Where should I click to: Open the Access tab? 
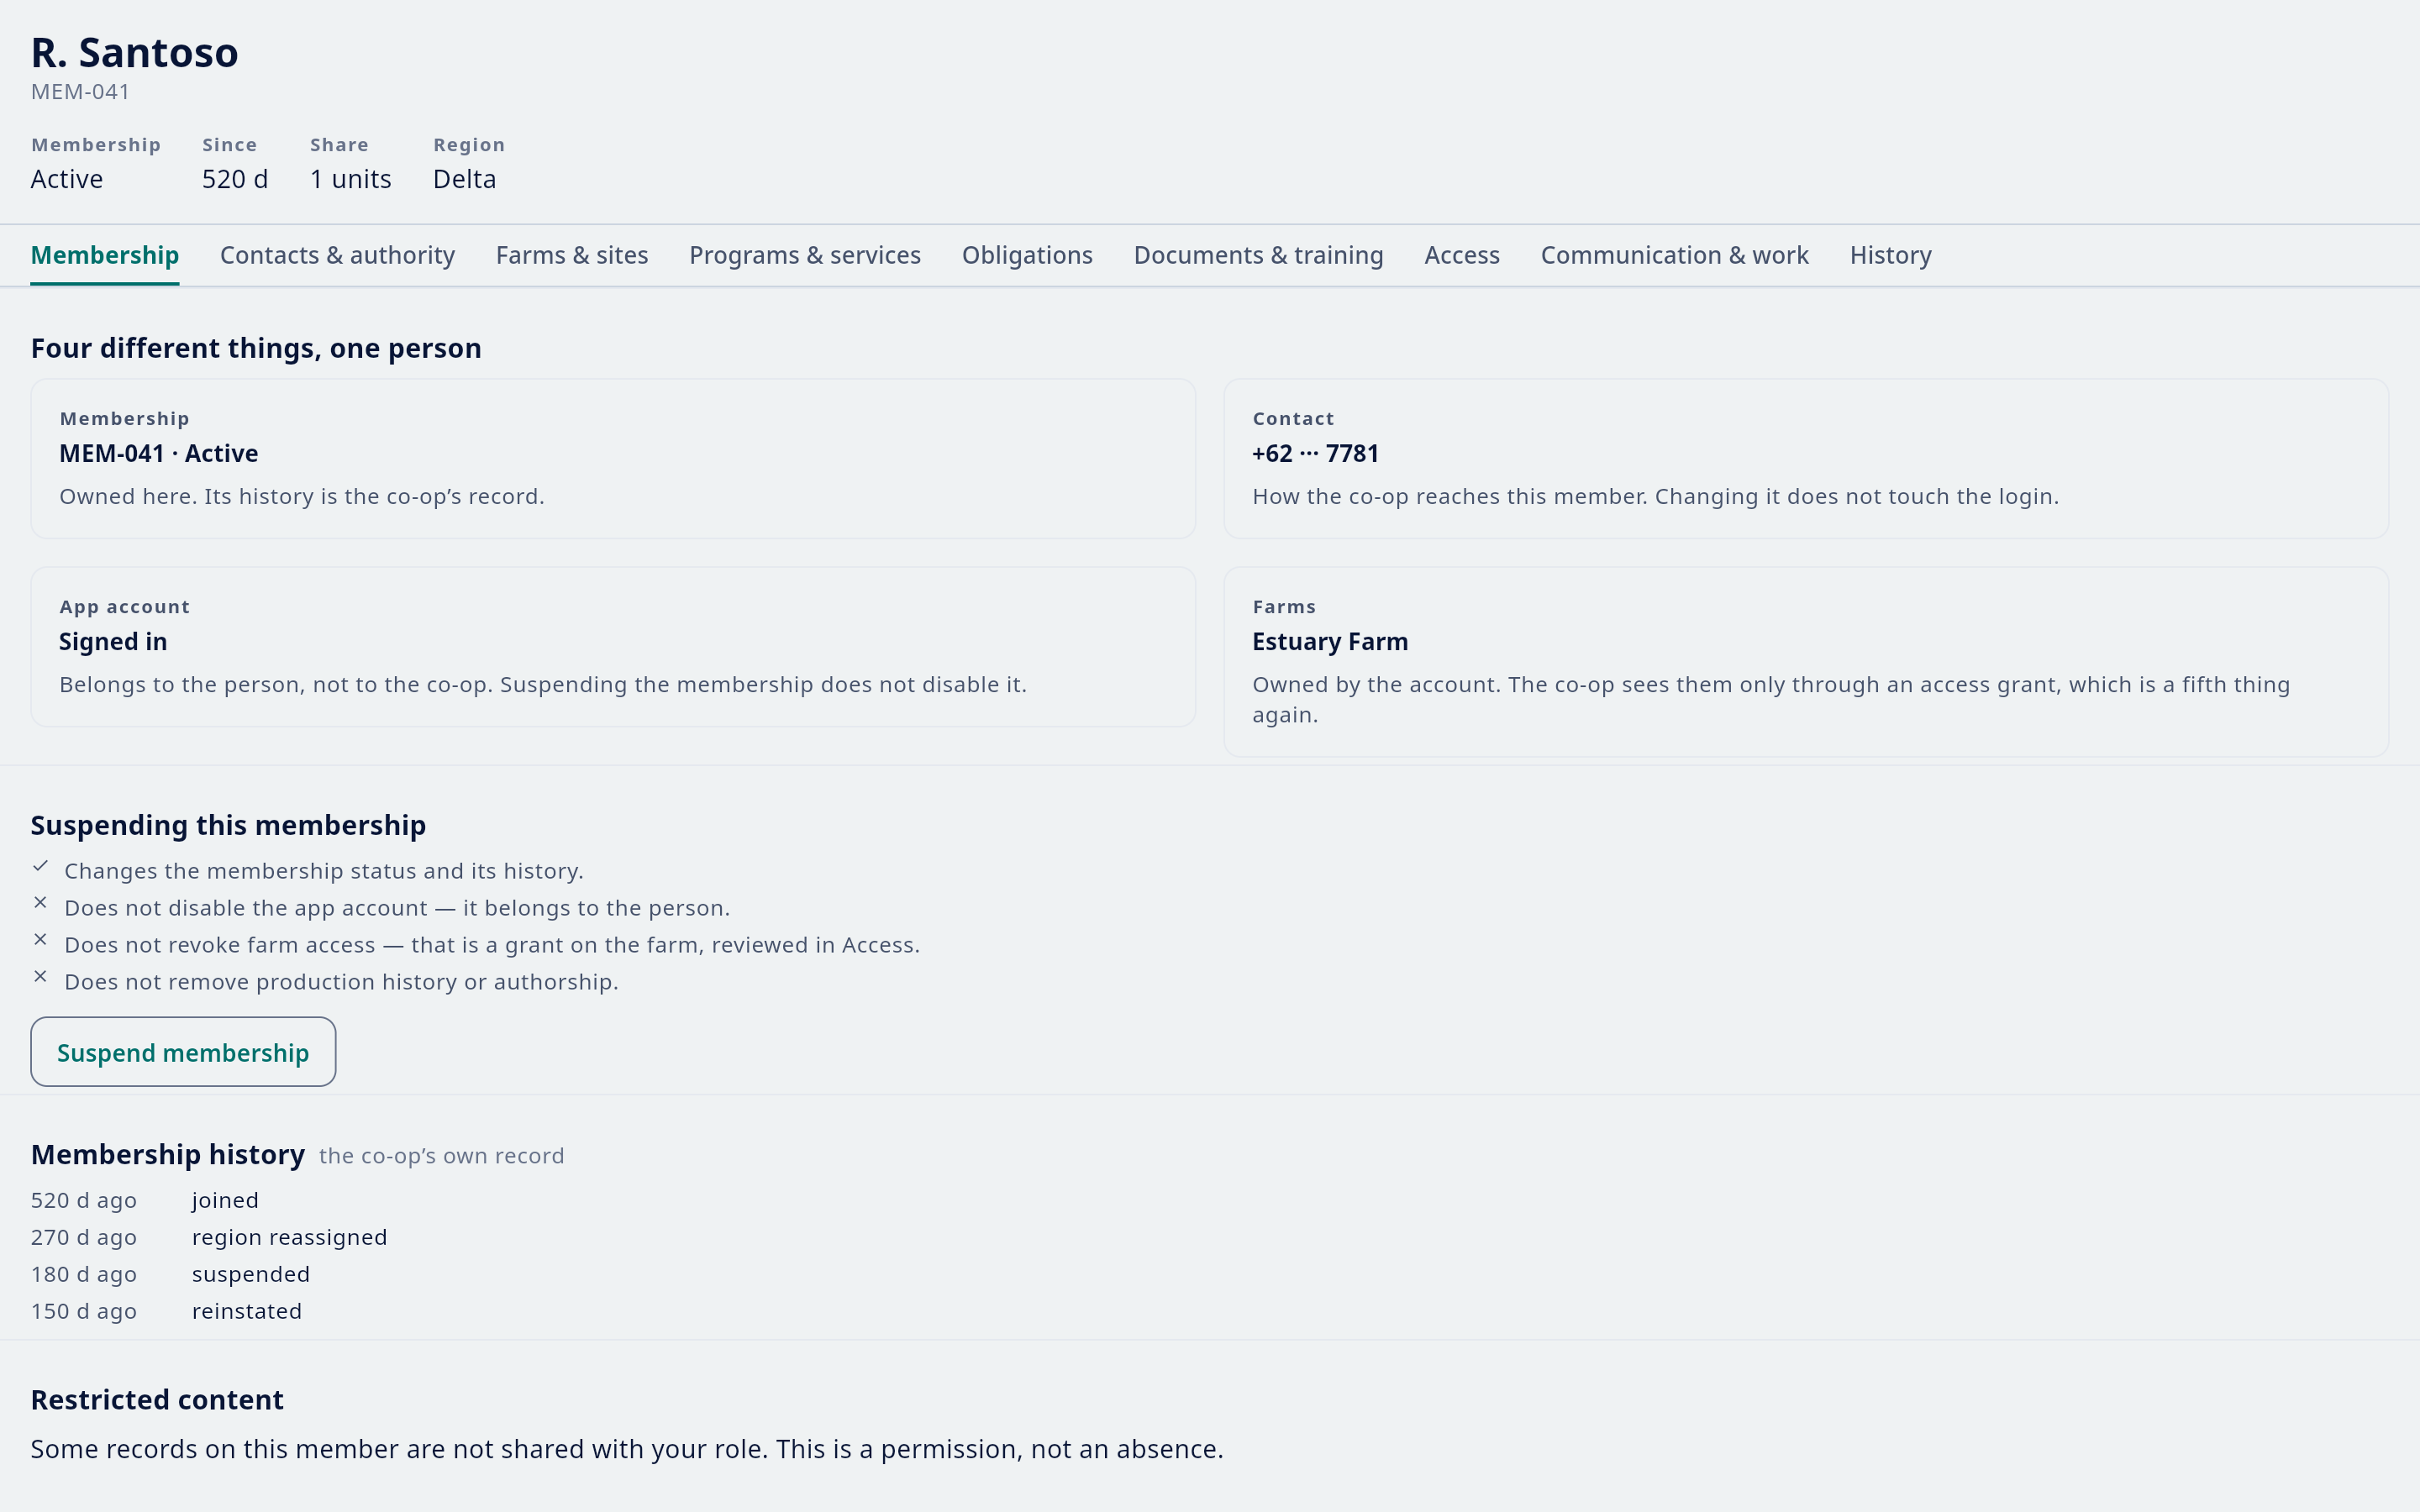(1462, 255)
